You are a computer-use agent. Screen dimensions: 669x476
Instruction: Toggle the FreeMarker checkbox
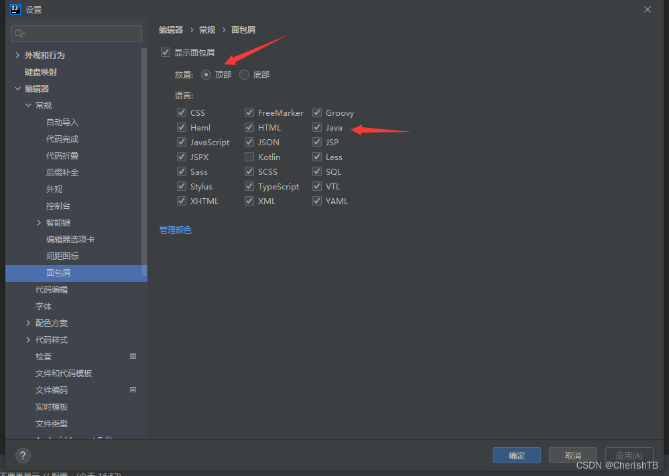[249, 112]
